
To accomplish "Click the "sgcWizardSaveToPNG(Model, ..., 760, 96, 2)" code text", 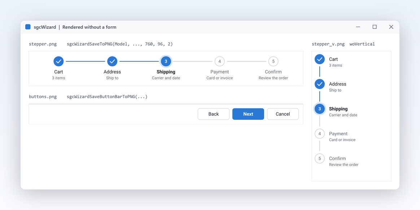I will [x=120, y=44].
